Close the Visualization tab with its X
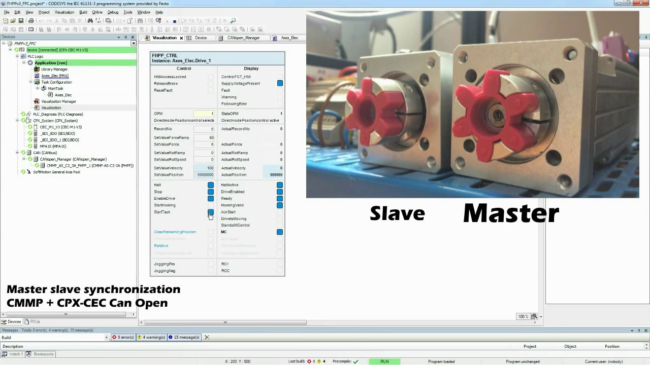The image size is (650, 365). 181,38
